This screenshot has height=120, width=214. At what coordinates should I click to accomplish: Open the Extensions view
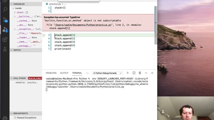(5, 39)
